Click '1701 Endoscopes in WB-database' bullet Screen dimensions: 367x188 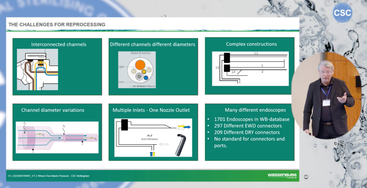point(252,119)
